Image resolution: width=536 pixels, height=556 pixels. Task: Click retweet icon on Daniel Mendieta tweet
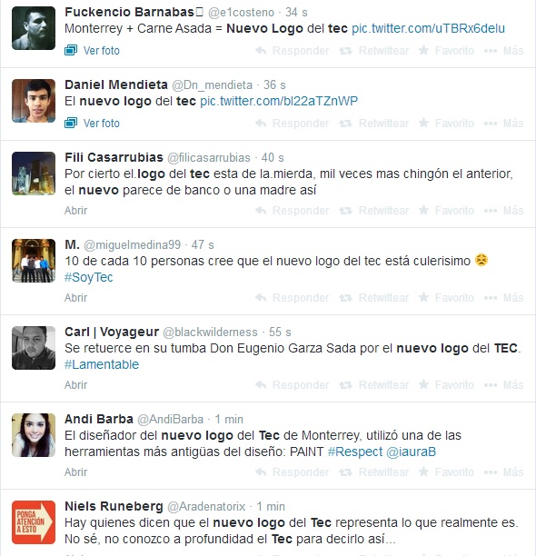click(345, 124)
